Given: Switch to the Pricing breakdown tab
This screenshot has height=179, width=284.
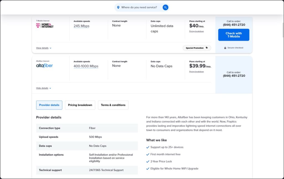Looking at the screenshot, I should click(80, 105).
